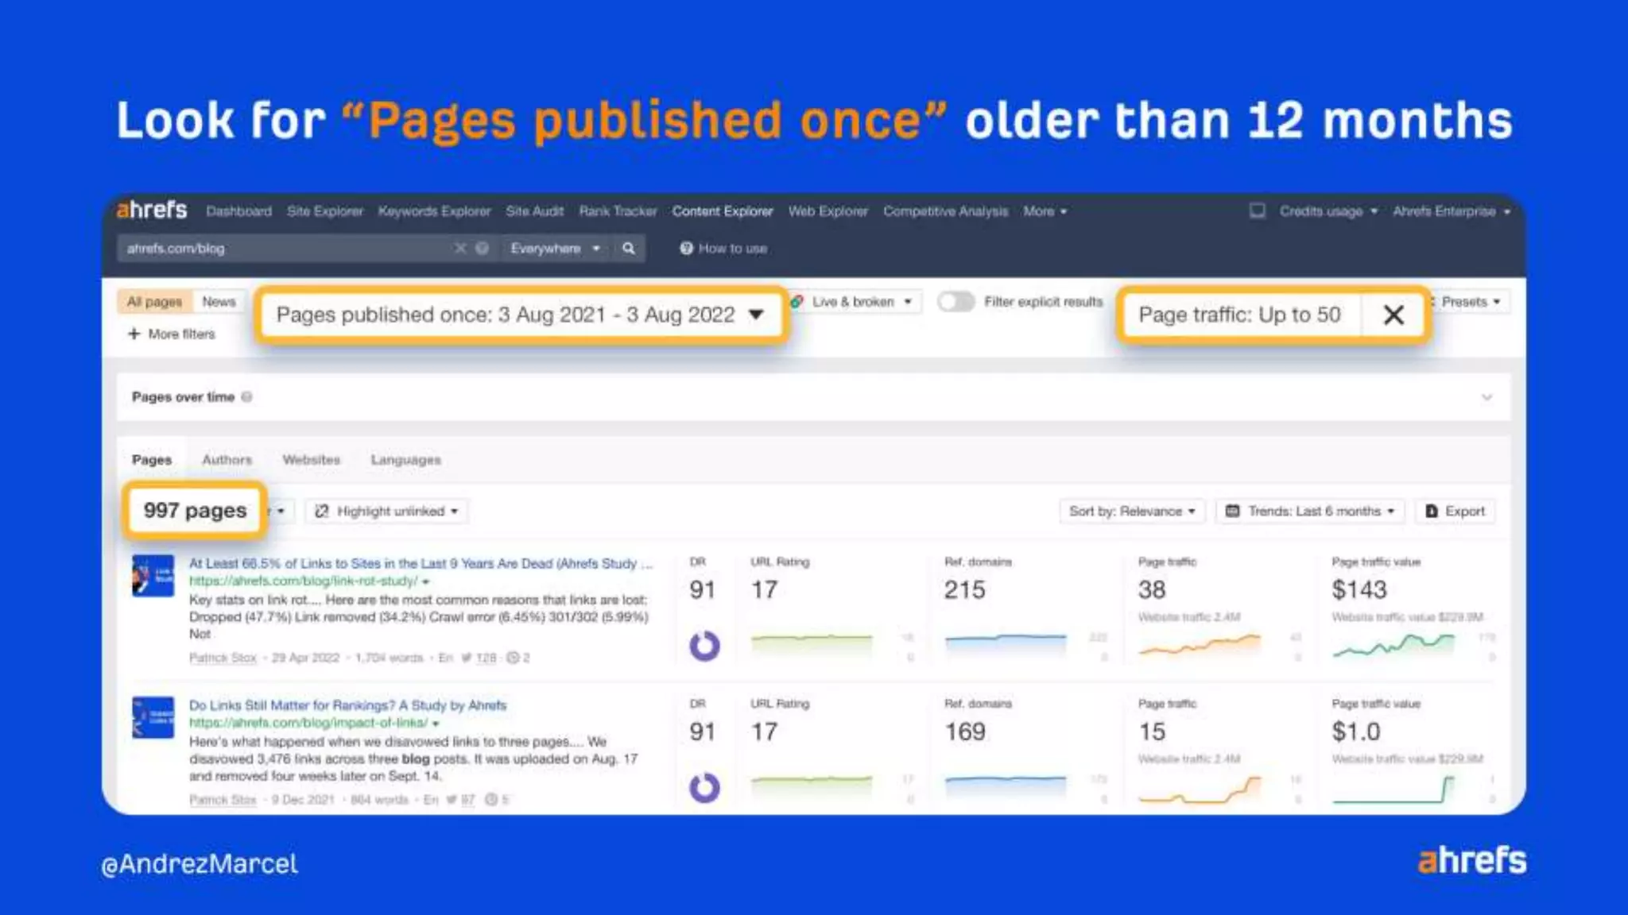Click the Page traffic: Up to 50 filter
The width and height of the screenshot is (1628, 915).
click(x=1240, y=315)
